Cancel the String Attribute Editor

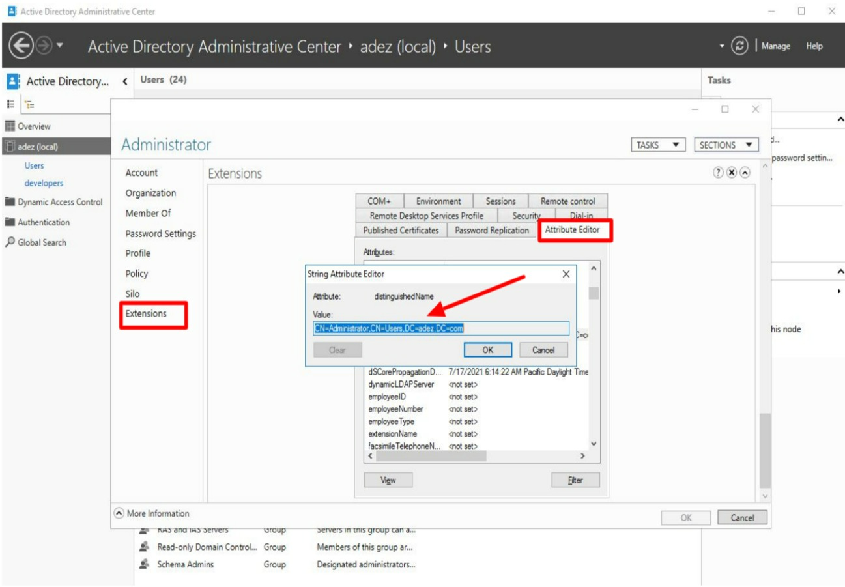pos(543,350)
